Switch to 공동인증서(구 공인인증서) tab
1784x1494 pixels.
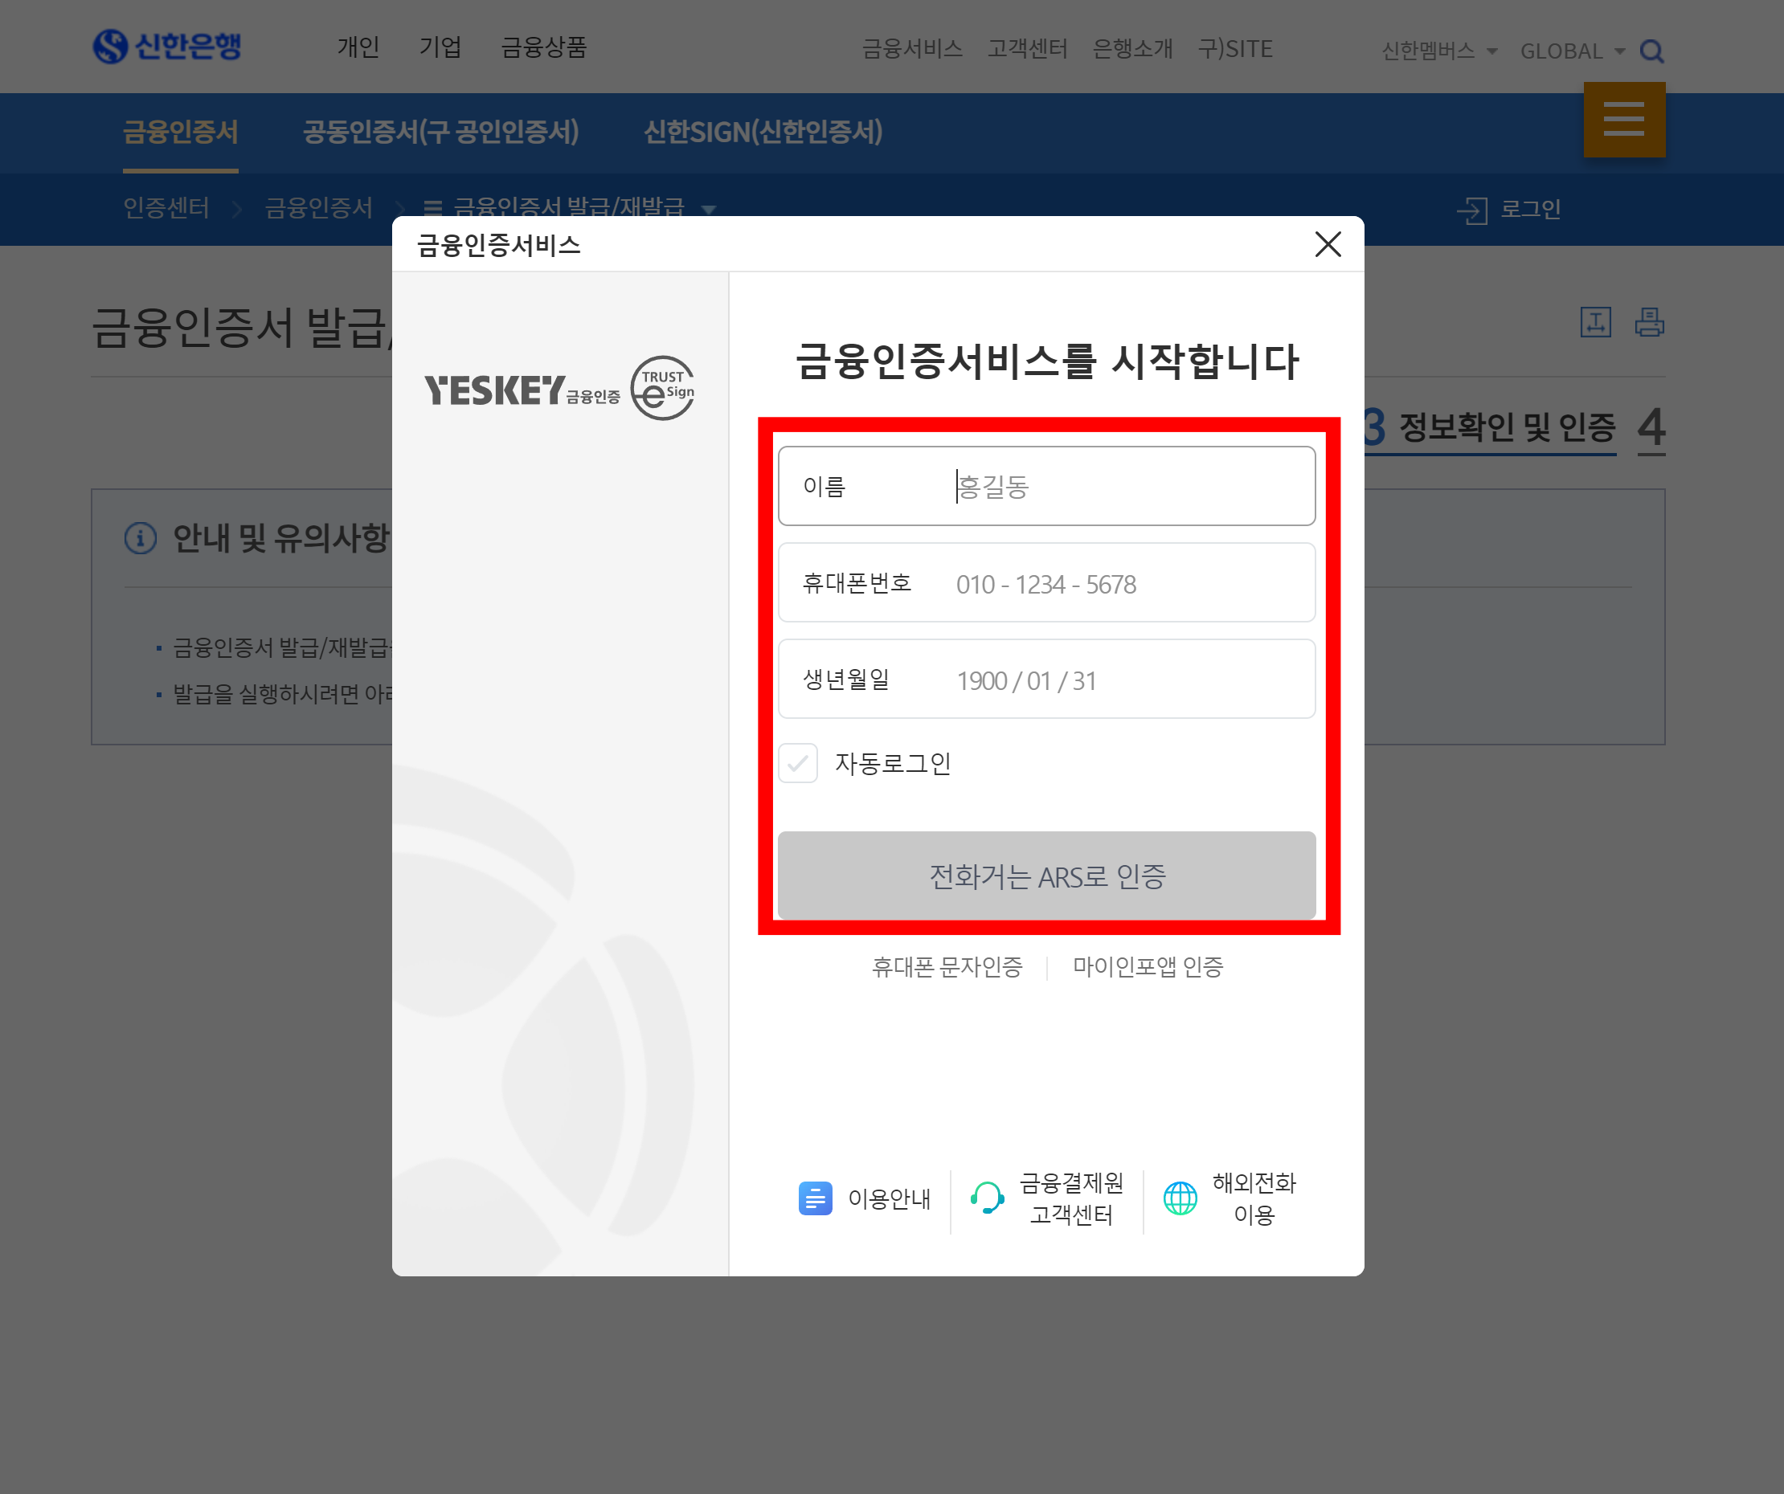441,133
